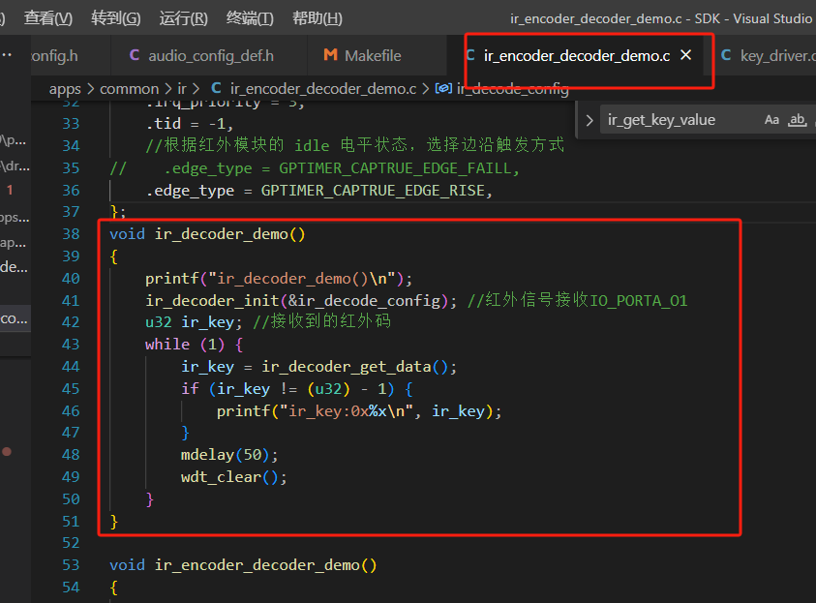Click the ir_decoder_init call on line 41
The image size is (816, 603).
[212, 301]
